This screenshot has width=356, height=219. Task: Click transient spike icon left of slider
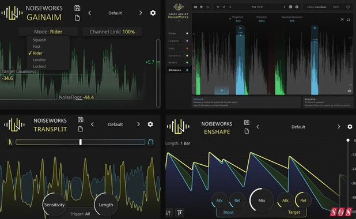[10, 142]
